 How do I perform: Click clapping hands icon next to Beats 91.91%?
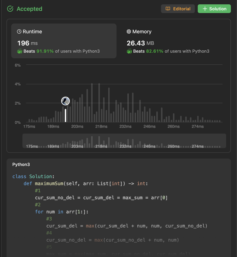coord(20,51)
